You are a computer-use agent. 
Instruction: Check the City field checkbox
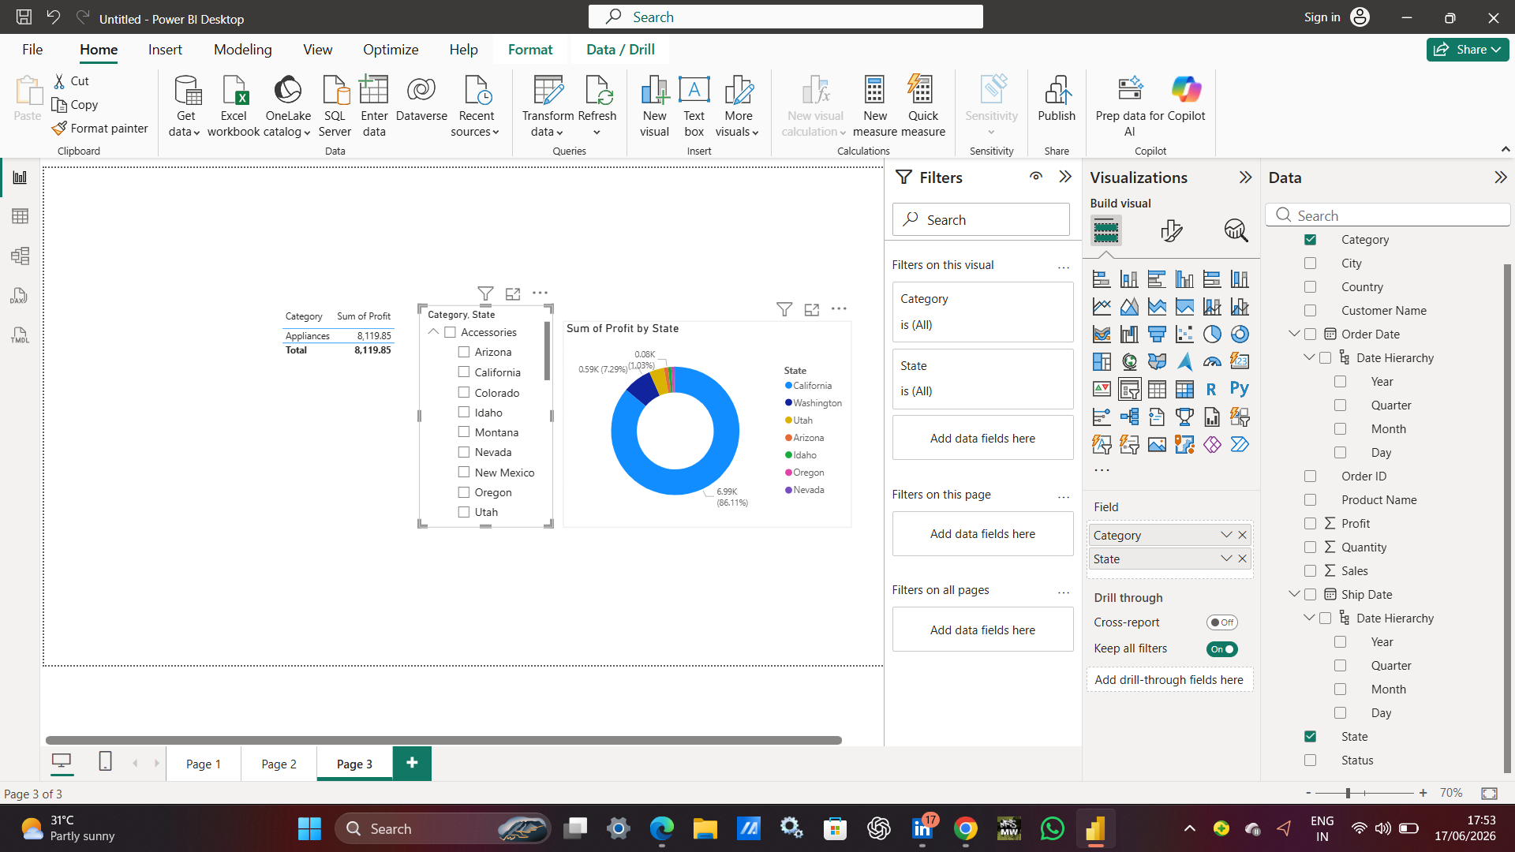(1311, 263)
